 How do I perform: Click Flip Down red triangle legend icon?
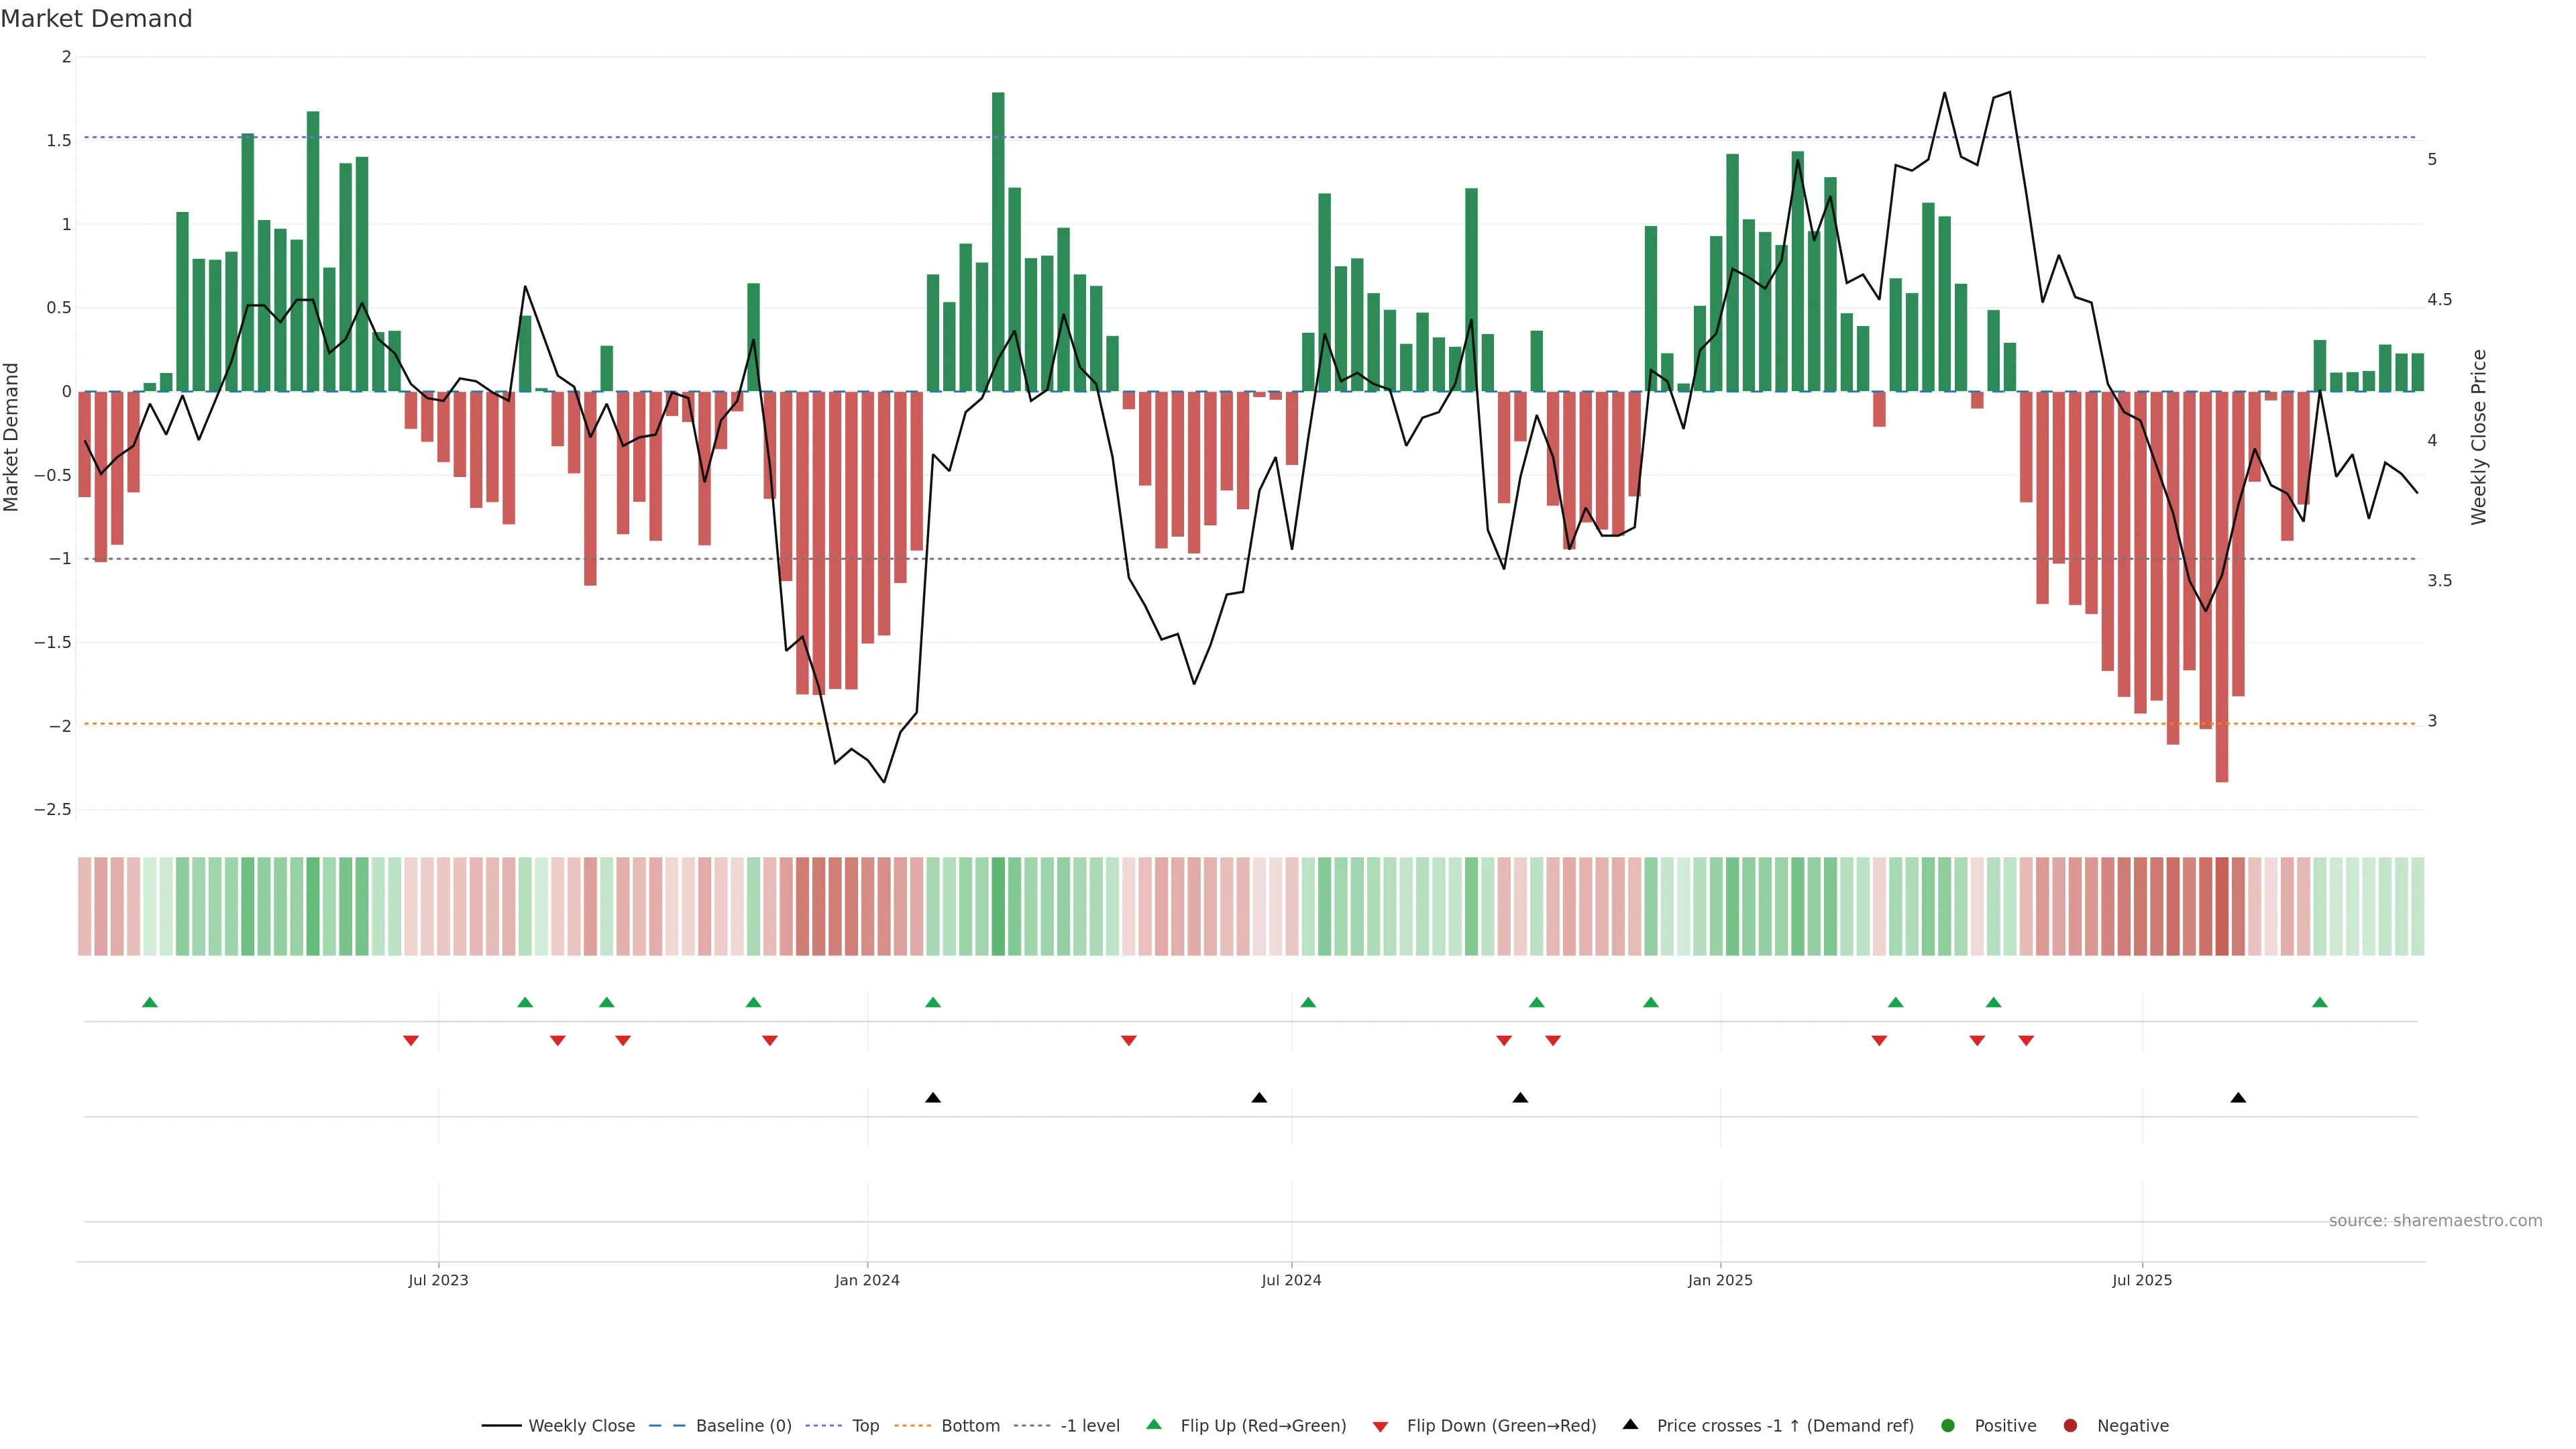1380,1427
